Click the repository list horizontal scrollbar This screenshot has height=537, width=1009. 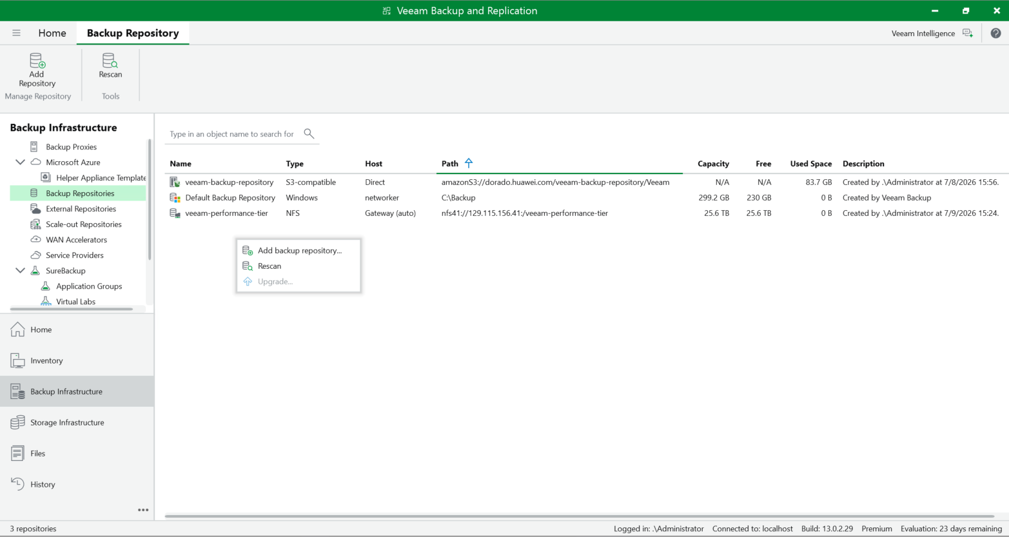click(580, 516)
